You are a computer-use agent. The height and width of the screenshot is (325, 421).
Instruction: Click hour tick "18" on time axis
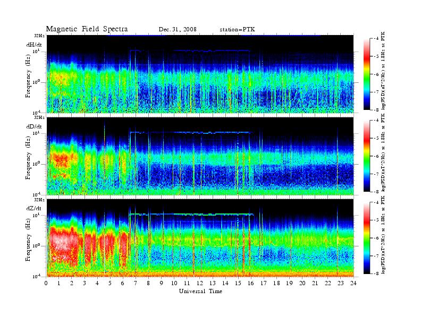click(x=277, y=284)
